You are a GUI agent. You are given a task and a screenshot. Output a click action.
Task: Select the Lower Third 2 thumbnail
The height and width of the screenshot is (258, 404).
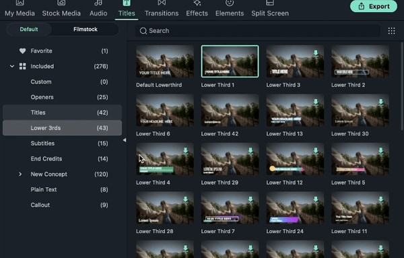(x=360, y=61)
